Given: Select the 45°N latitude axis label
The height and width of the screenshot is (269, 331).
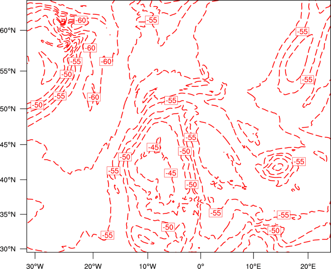Looking at the screenshot, I should (8, 145).
